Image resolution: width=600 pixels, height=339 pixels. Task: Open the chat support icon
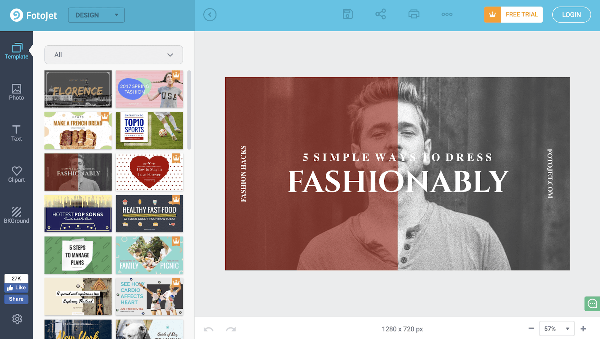click(592, 304)
